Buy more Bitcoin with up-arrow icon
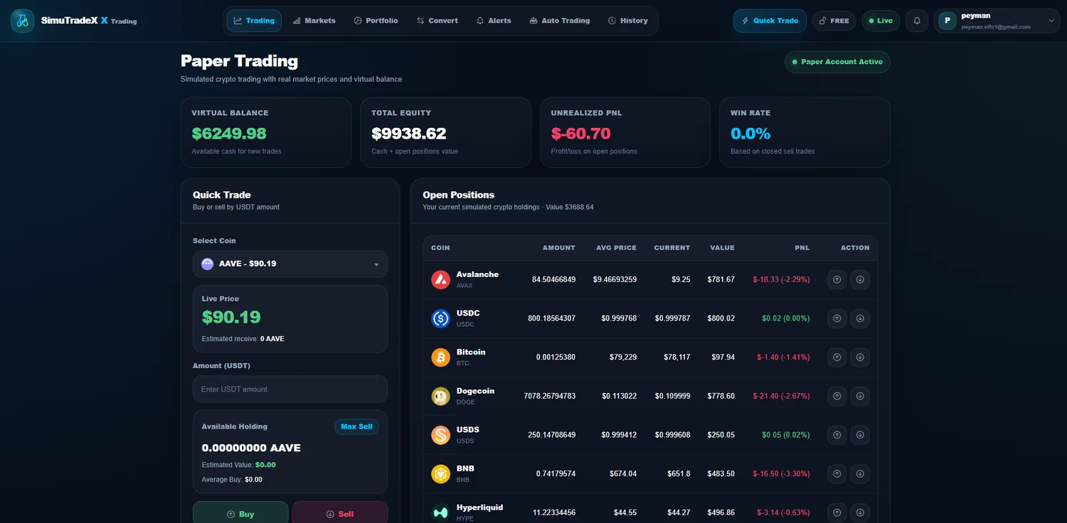 pos(837,357)
